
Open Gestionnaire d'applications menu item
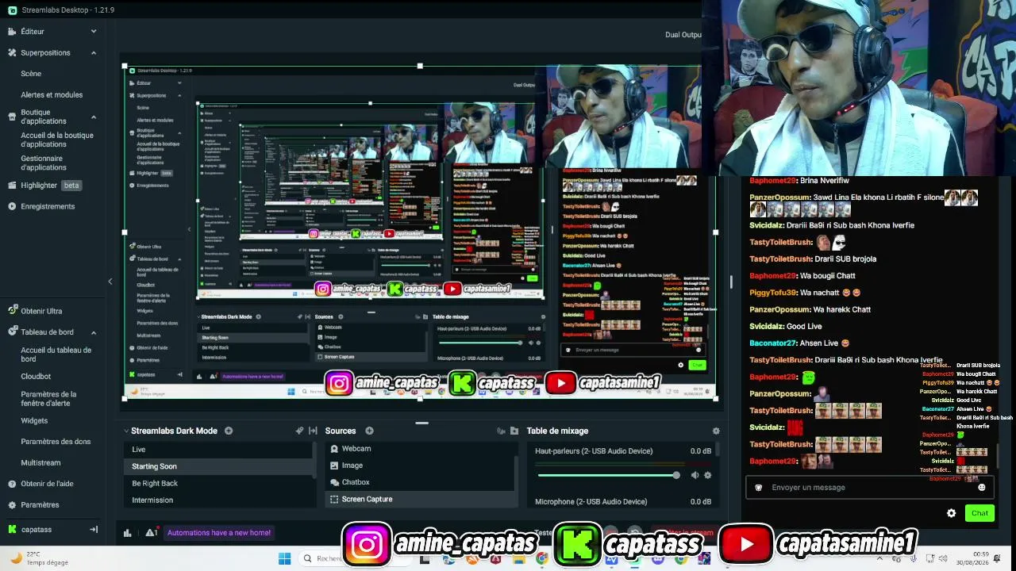(x=44, y=163)
